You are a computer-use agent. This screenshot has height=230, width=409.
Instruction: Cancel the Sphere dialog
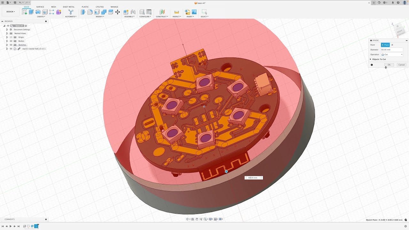point(402,65)
